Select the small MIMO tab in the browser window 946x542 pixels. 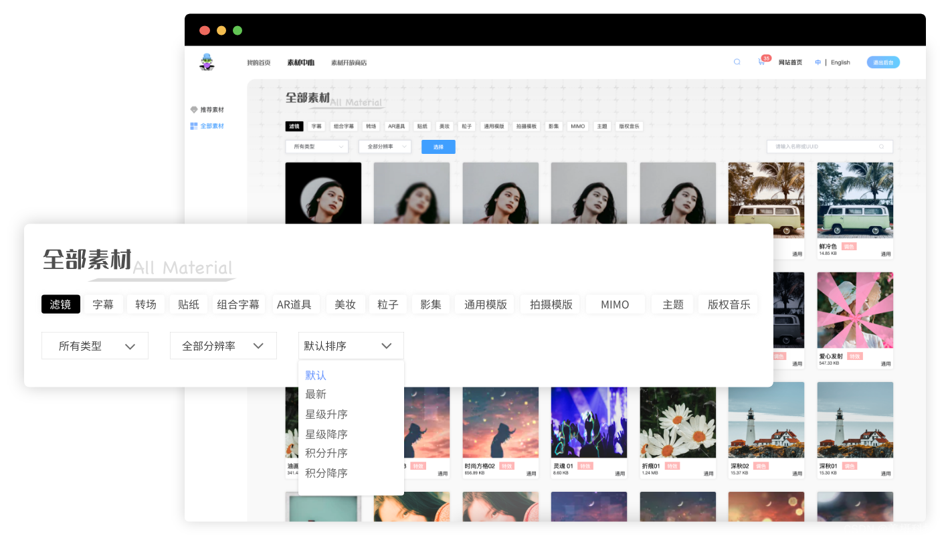click(x=577, y=126)
